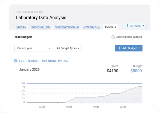Open the Details tab
This screenshot has width=160, height=113.
pyautogui.click(x=21, y=27)
